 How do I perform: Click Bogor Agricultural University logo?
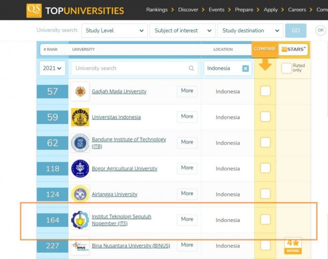(x=80, y=169)
